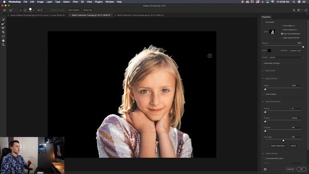309x174 pixels.
Task: Choose the subtract-from-selection mode icon
Action: pos(25,10)
